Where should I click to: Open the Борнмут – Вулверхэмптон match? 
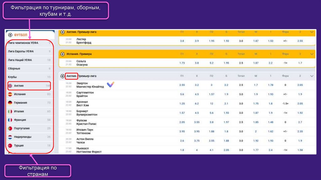pyautogui.click(x=87, y=113)
